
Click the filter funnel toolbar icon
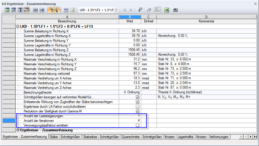click(x=140, y=10)
